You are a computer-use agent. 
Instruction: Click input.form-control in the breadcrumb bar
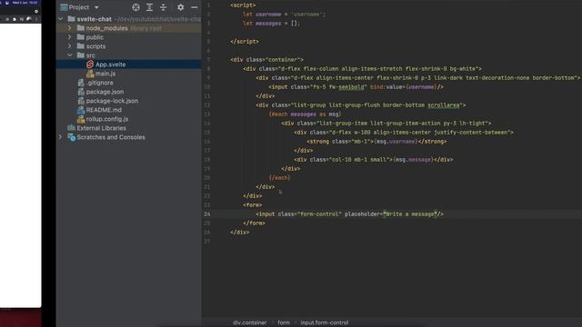pos(325,322)
